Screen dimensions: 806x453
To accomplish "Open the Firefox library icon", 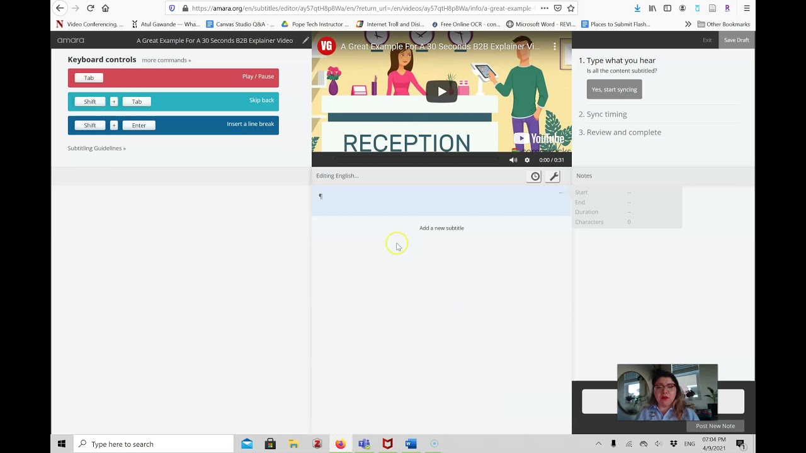I will pyautogui.click(x=652, y=8).
